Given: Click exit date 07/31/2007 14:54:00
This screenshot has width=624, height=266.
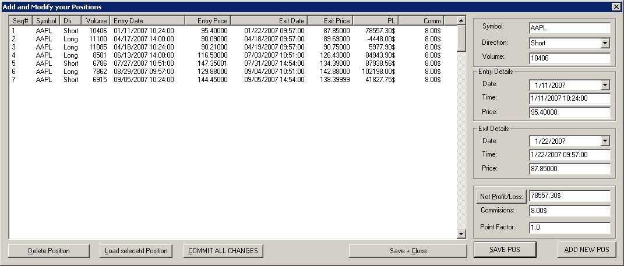Looking at the screenshot, I should tap(274, 63).
